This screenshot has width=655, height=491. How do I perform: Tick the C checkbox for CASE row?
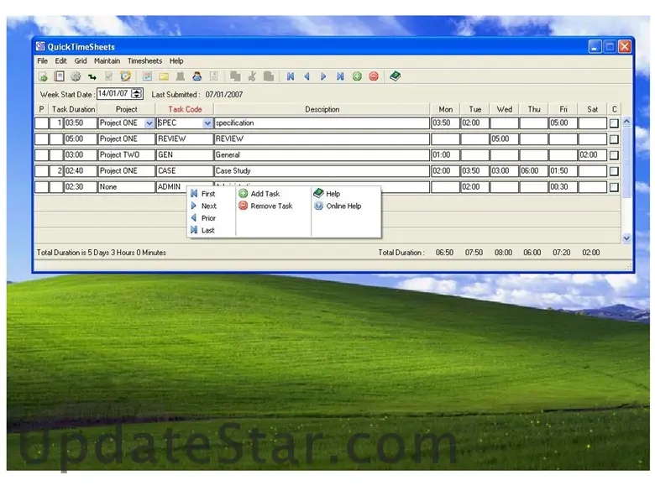click(x=614, y=171)
